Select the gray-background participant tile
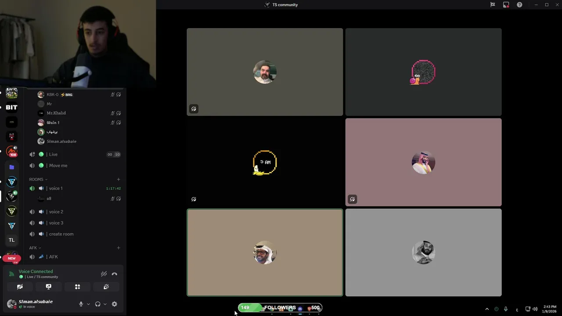This screenshot has height=316, width=562. (423, 252)
